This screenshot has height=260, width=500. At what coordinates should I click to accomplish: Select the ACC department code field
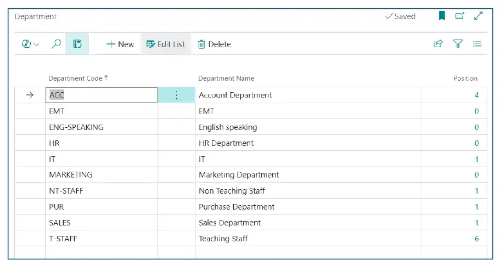point(101,95)
